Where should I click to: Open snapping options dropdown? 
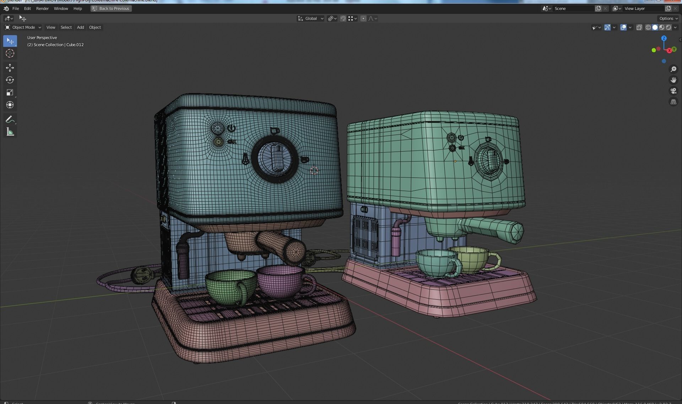tap(352, 18)
